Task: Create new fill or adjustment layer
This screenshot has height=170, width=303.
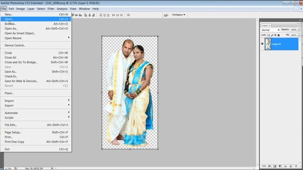Action: point(280,166)
